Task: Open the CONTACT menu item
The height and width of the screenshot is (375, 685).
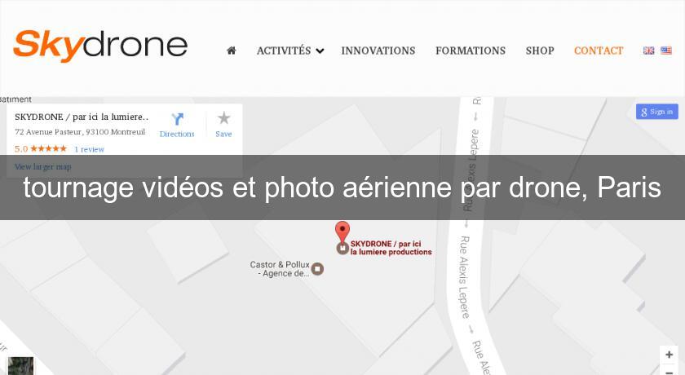Action: coord(599,51)
